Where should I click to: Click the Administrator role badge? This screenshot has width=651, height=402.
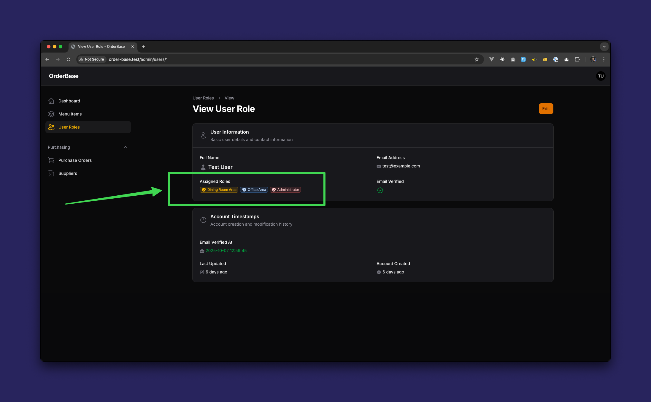285,190
